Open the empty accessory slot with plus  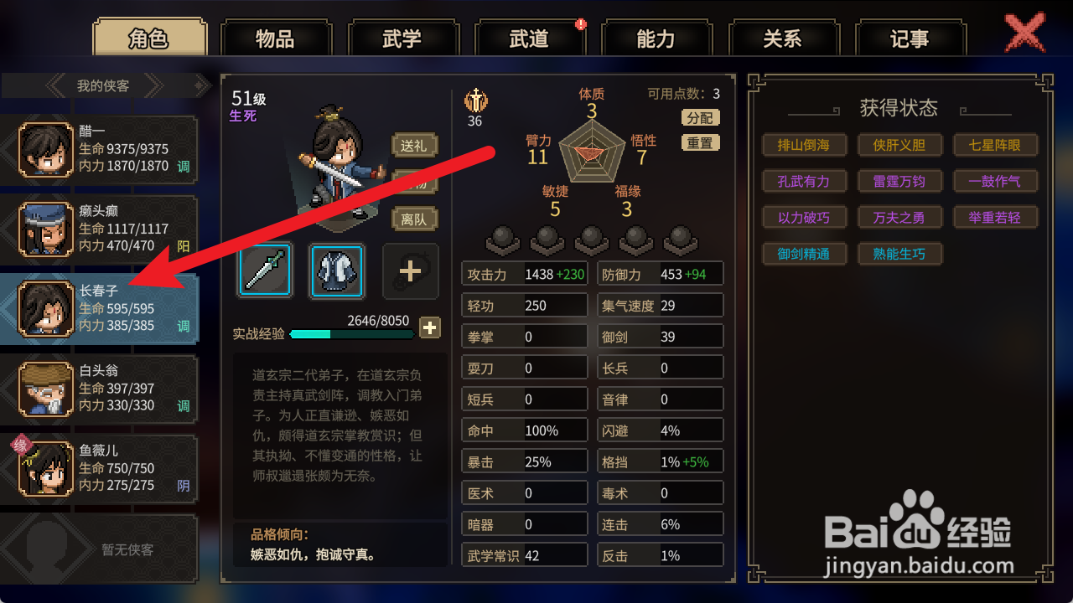click(x=411, y=271)
